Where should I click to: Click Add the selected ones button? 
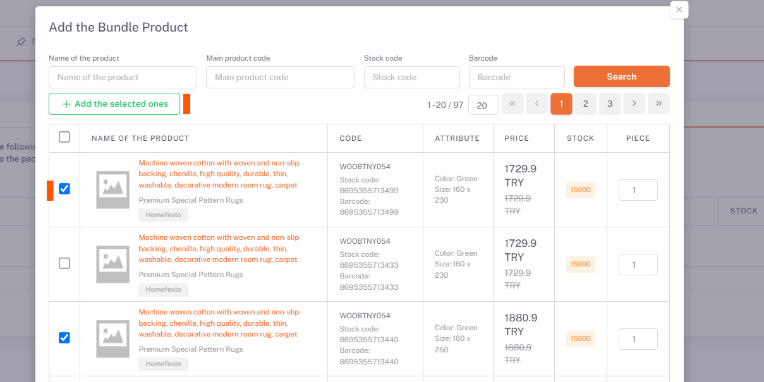(114, 104)
